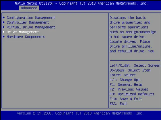The height and width of the screenshot is (120, 161).
Task: Click the F1: General Help hint
Action: tap(126, 85)
